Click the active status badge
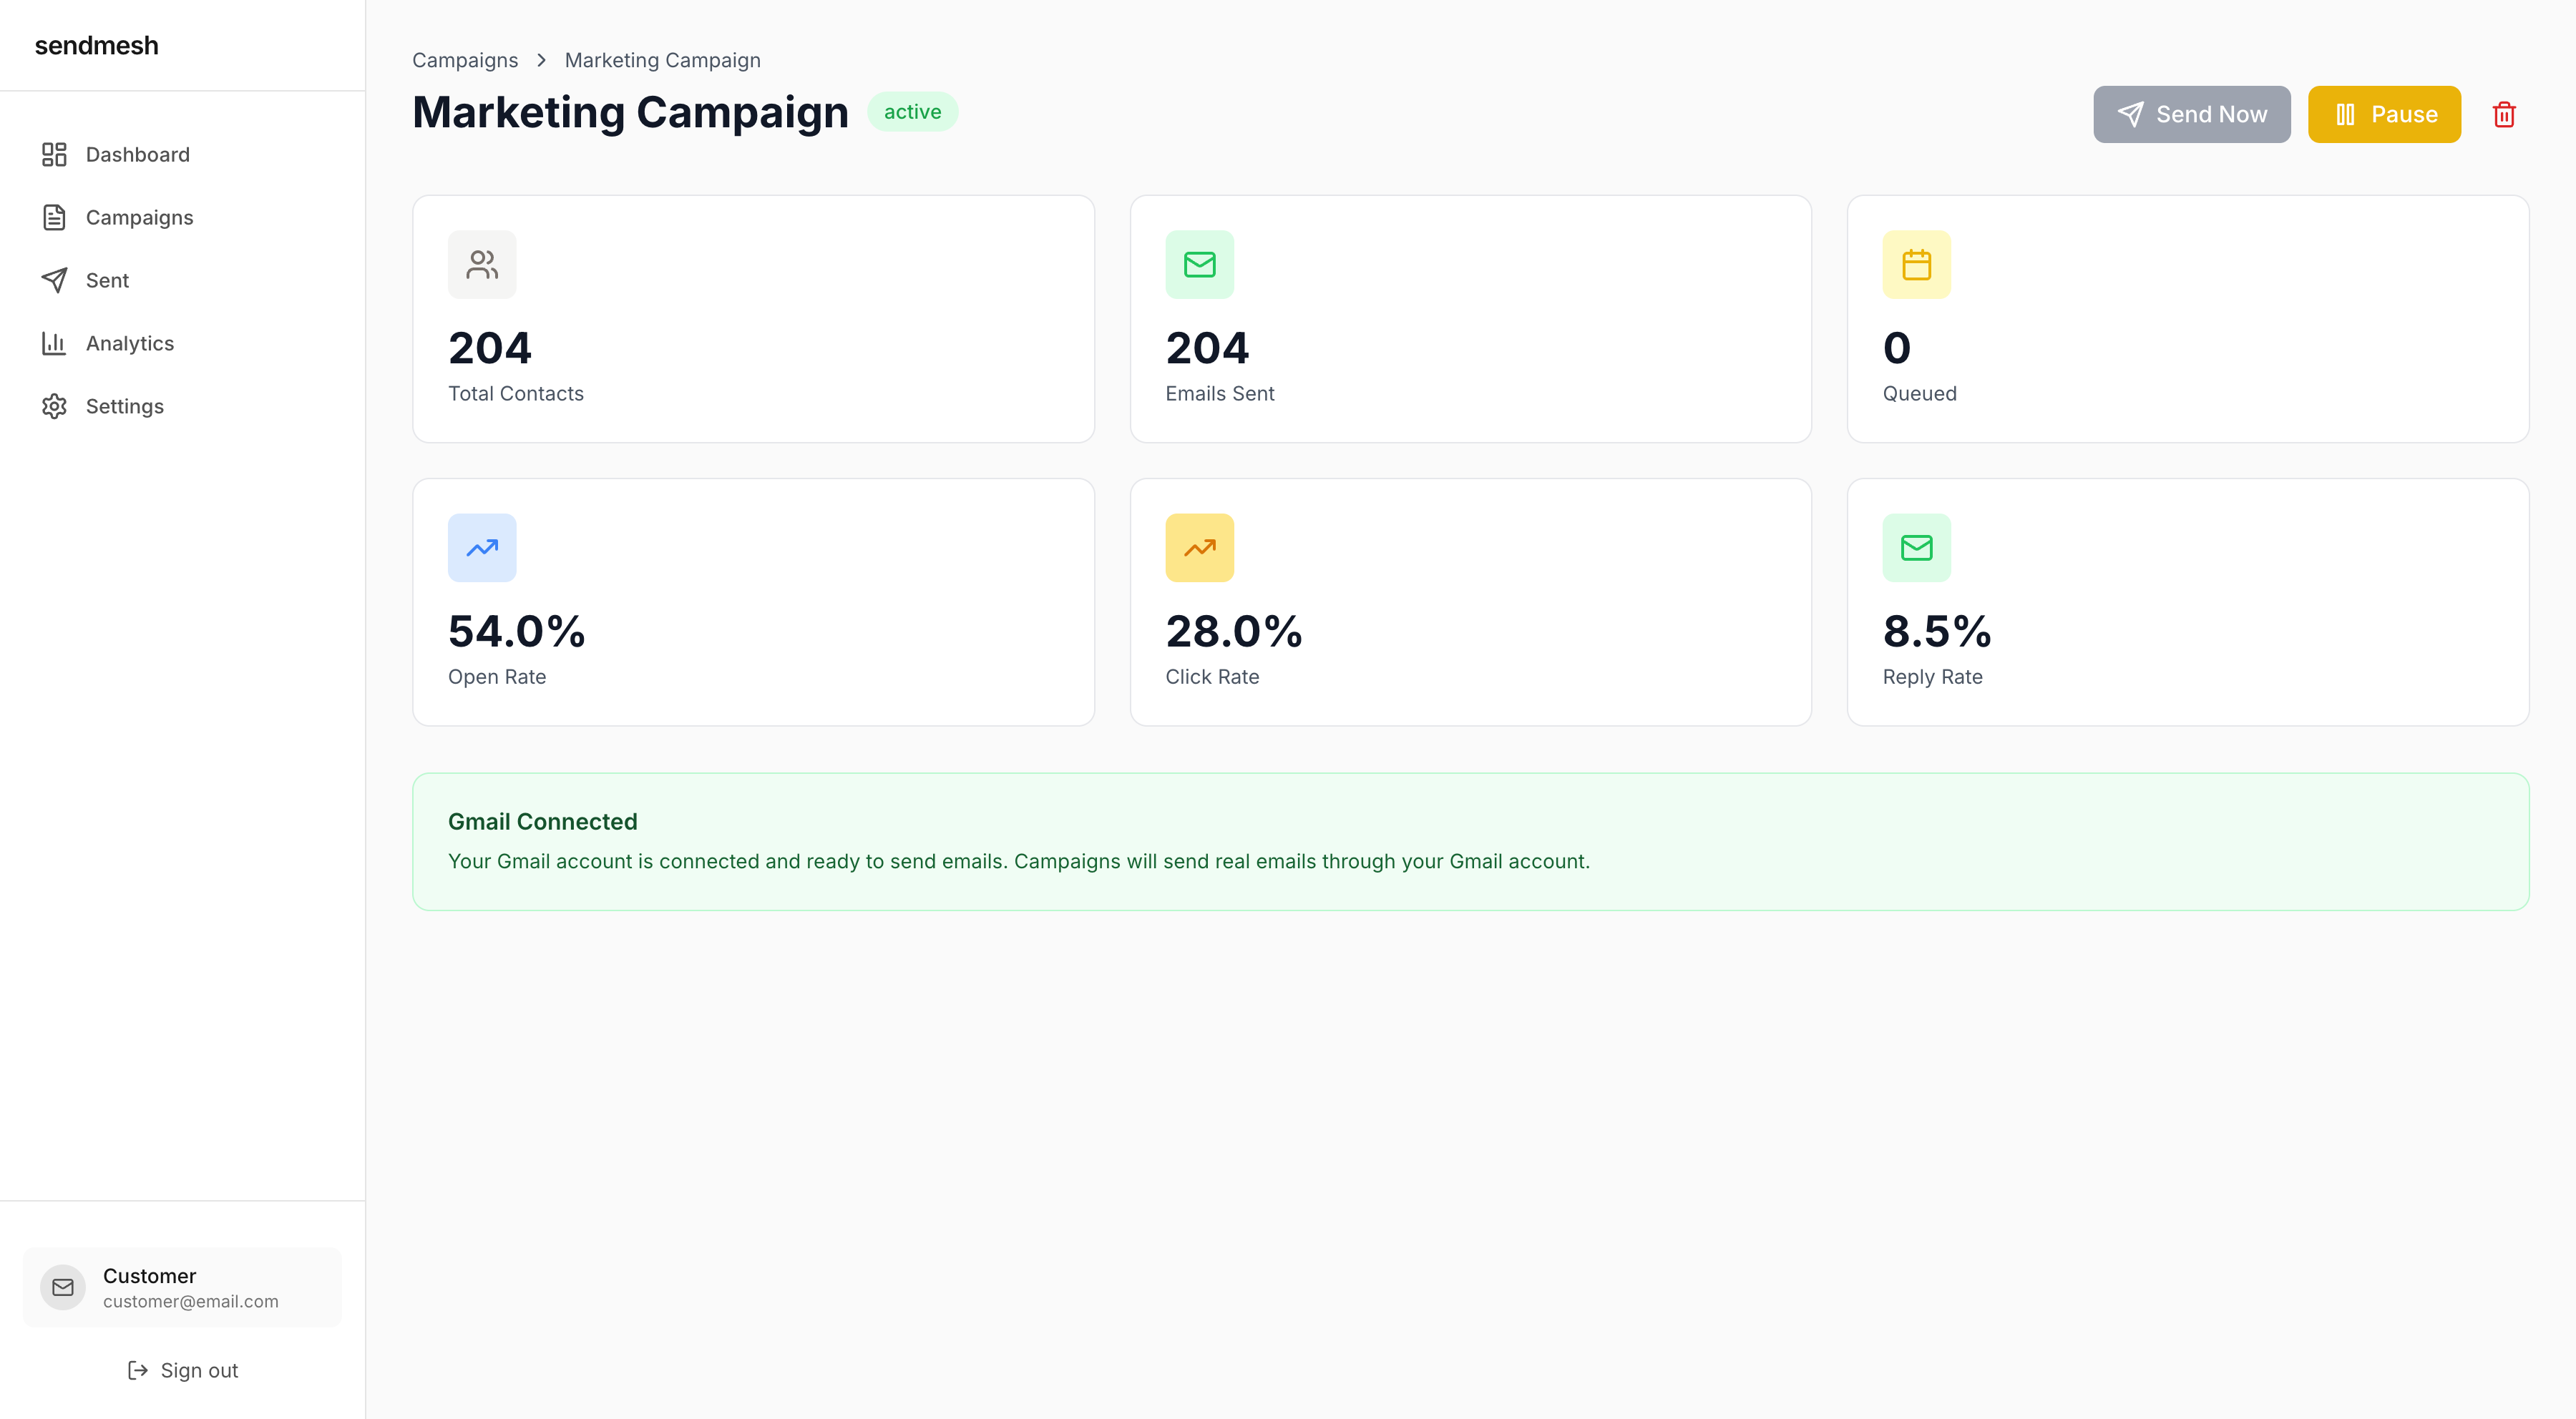2576x1419 pixels. (x=912, y=112)
